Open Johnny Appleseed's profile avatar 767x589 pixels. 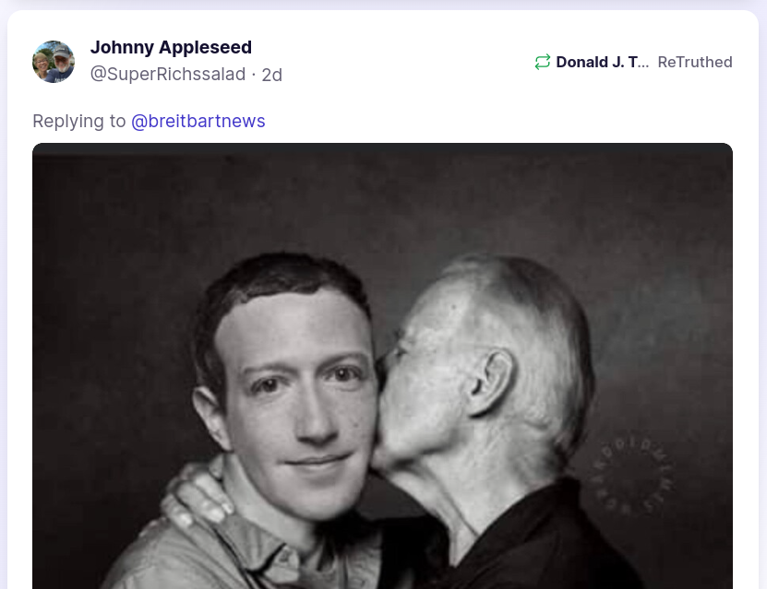point(54,62)
